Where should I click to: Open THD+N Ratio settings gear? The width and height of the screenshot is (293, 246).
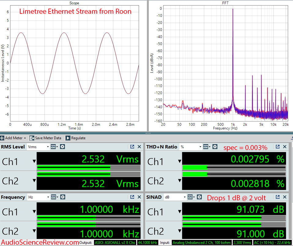coord(215,147)
